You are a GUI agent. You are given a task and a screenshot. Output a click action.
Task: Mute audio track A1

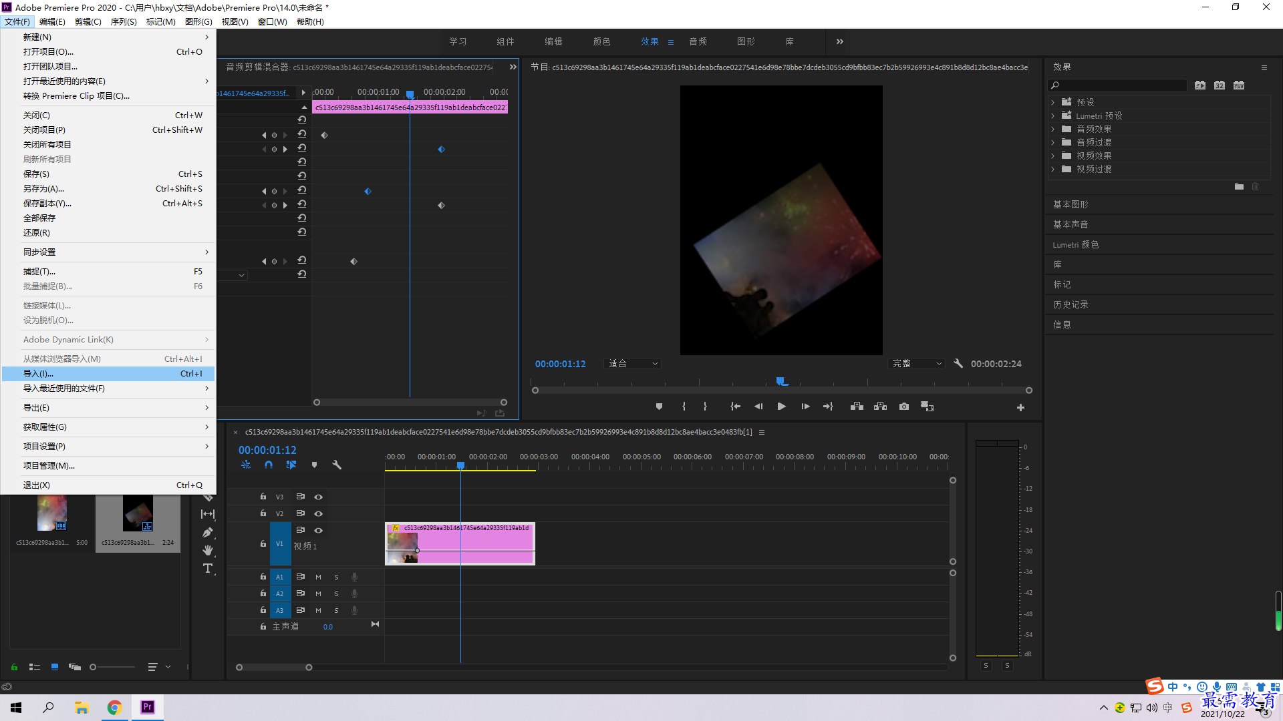pos(318,577)
